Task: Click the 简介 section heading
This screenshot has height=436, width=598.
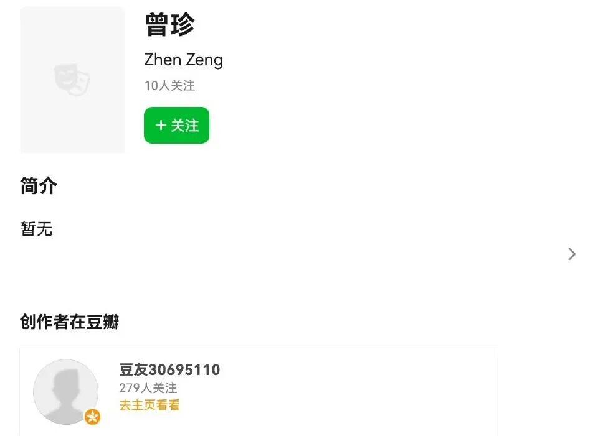Action: pyautogui.click(x=39, y=186)
